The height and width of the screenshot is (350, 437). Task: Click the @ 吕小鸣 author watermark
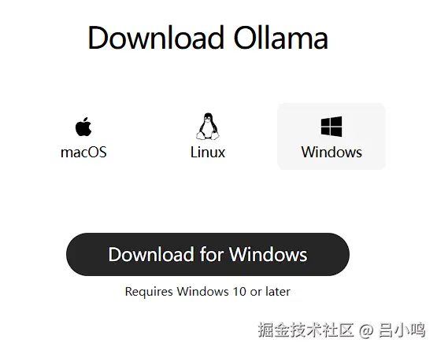(392, 330)
